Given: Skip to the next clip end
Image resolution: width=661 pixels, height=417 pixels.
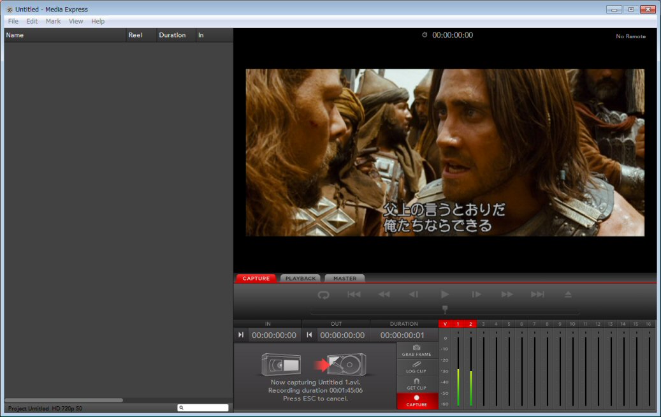Looking at the screenshot, I should (537, 295).
